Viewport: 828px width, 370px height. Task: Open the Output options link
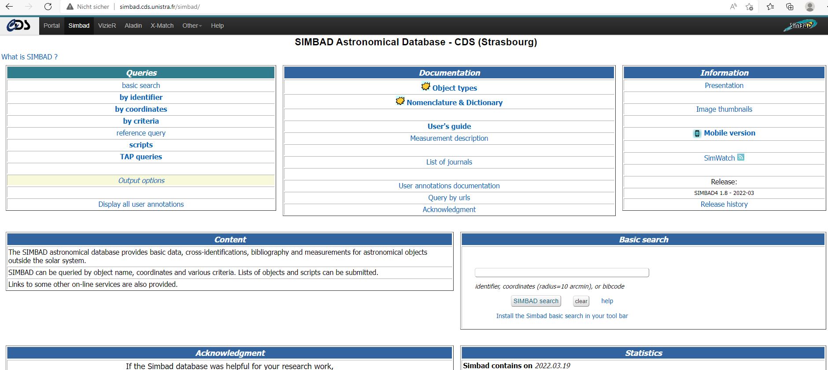(x=141, y=180)
